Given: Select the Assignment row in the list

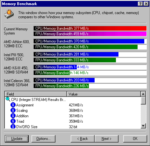Looking at the screenshot, I should click(73, 105).
